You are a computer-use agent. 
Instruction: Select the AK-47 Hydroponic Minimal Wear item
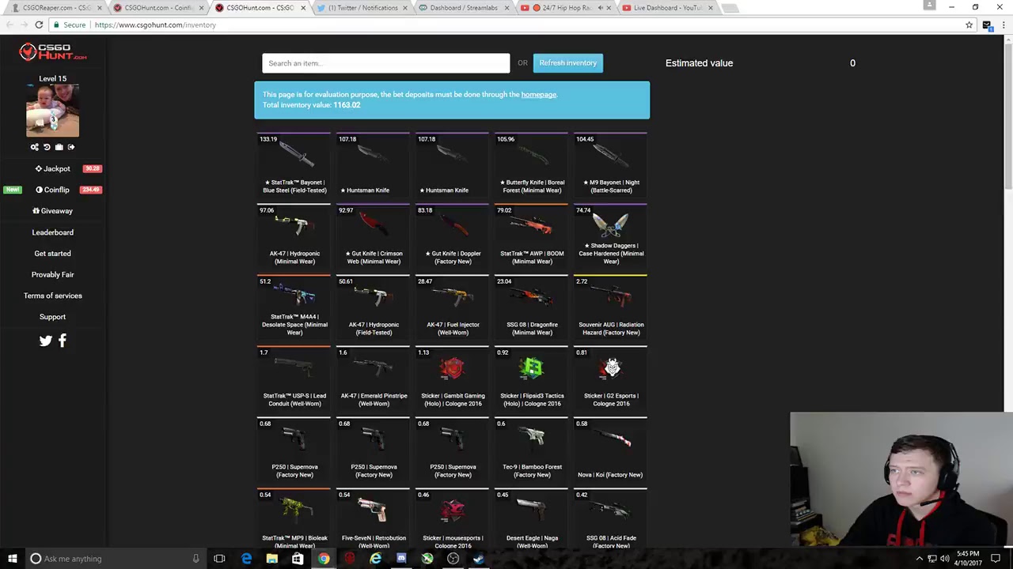(x=294, y=236)
